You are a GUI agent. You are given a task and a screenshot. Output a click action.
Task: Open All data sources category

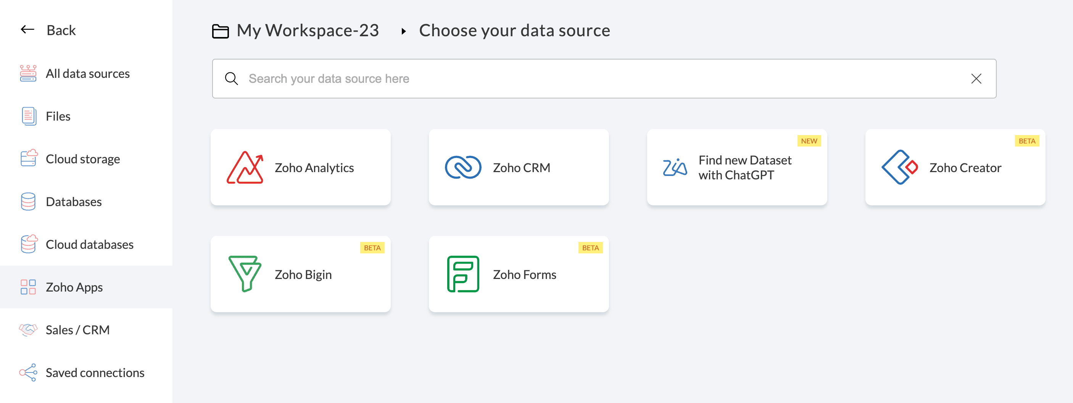(87, 74)
